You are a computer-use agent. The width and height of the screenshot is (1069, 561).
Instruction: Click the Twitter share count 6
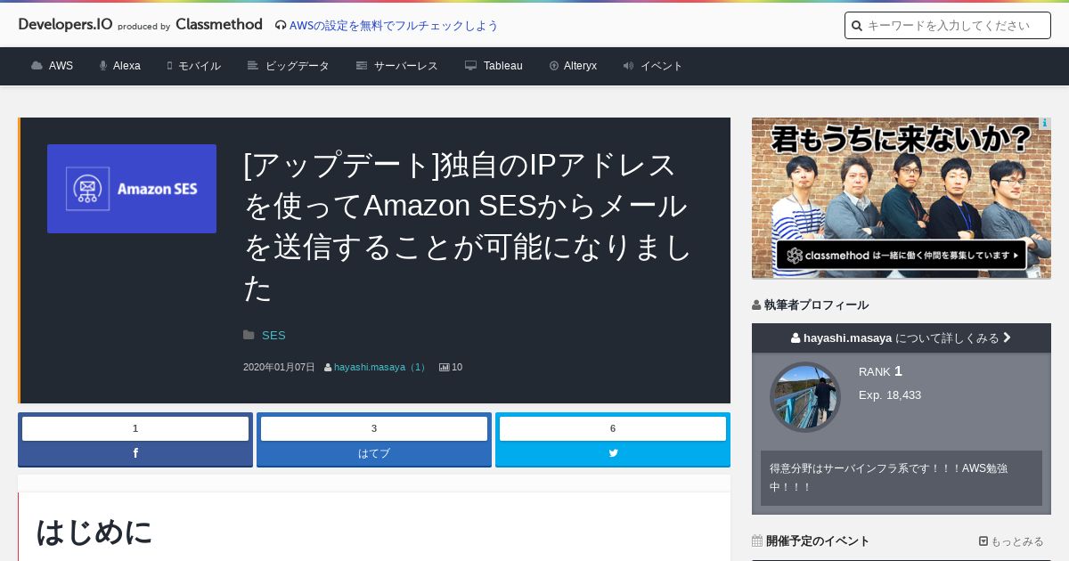(x=613, y=428)
